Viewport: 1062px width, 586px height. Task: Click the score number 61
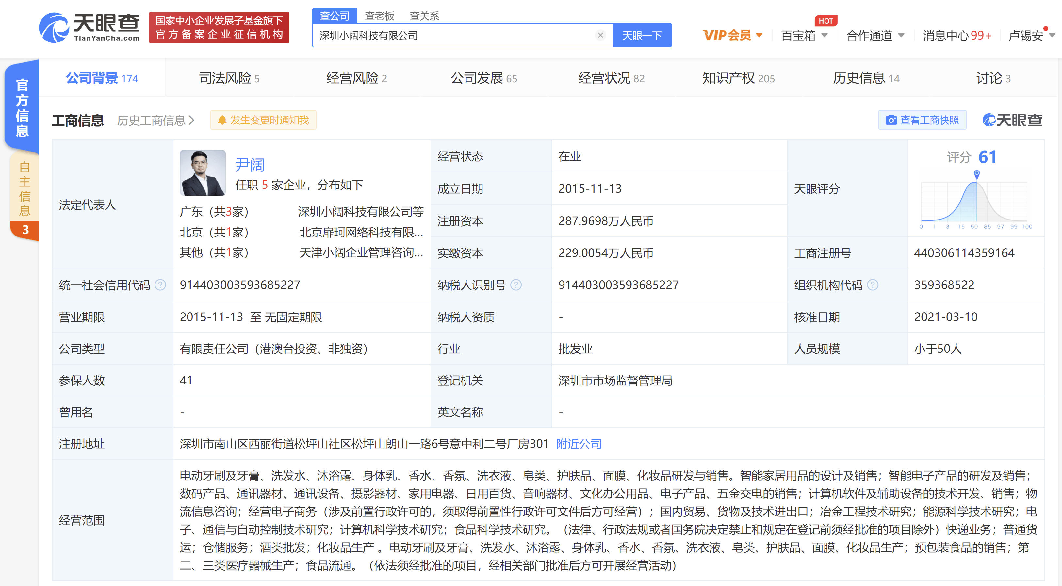(988, 157)
